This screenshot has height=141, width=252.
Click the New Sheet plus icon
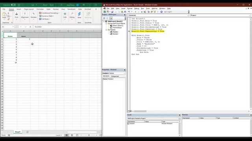28,132
